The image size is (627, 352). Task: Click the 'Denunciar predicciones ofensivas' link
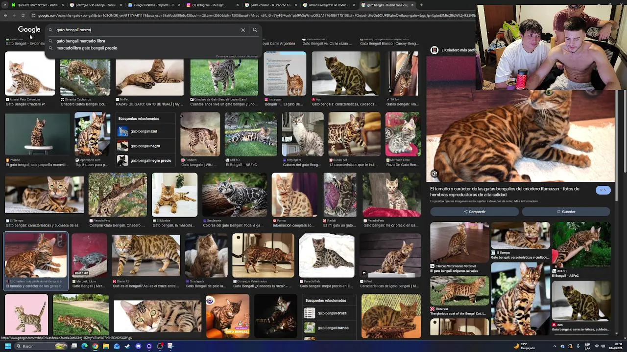(x=237, y=56)
